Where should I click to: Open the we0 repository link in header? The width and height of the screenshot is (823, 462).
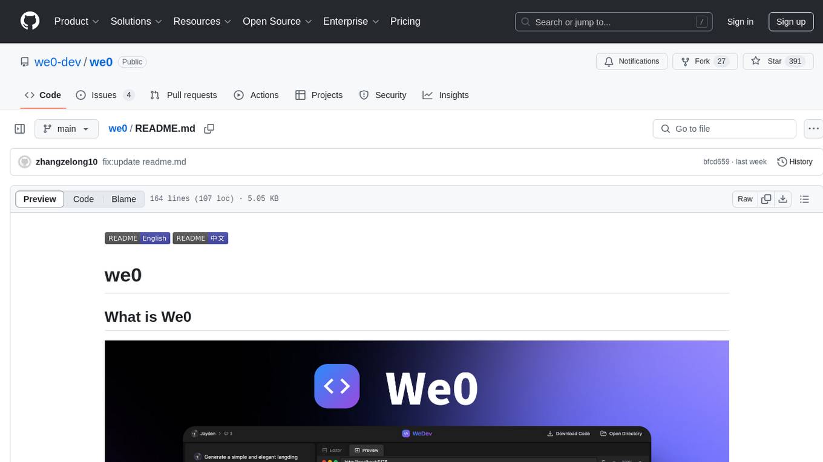tap(101, 62)
